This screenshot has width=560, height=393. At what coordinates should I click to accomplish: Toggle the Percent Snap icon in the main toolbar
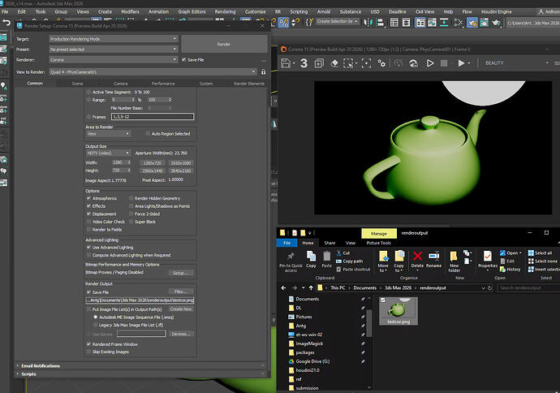click(283, 23)
